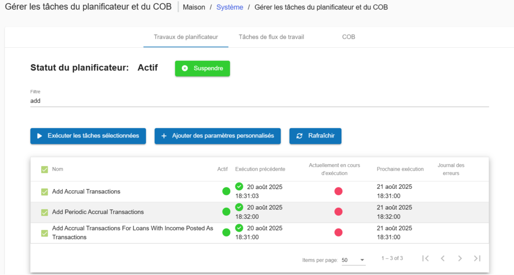514x275 pixels.
Task: Open the Items per page dropdown
Action: [353, 260]
